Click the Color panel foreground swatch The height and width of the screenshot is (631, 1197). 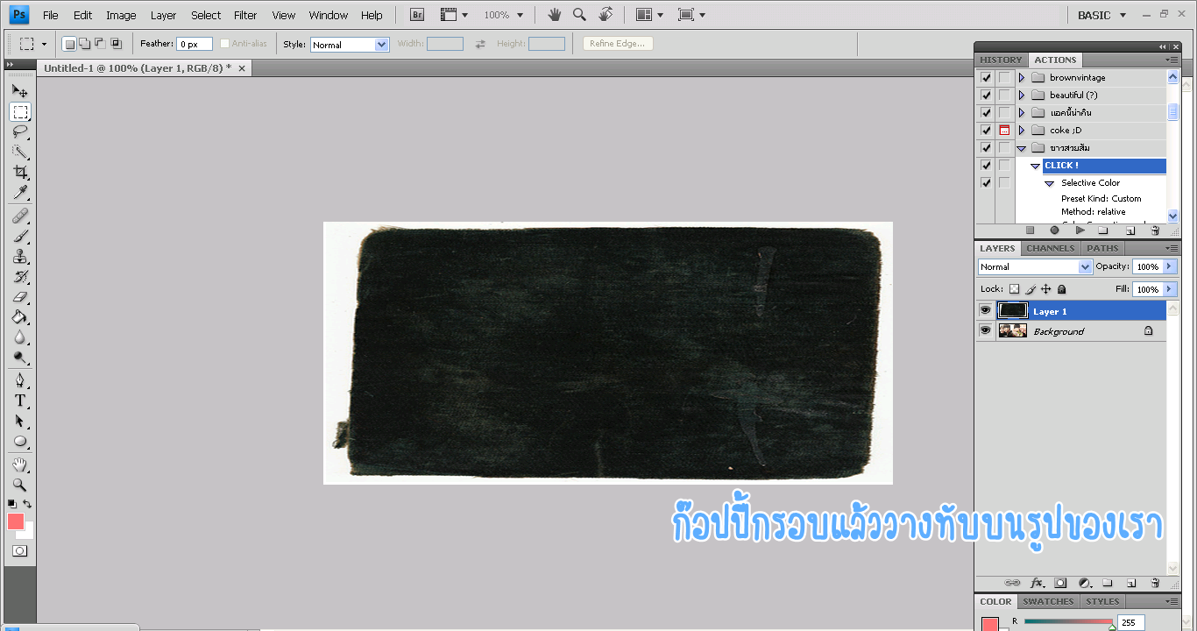pyautogui.click(x=990, y=624)
